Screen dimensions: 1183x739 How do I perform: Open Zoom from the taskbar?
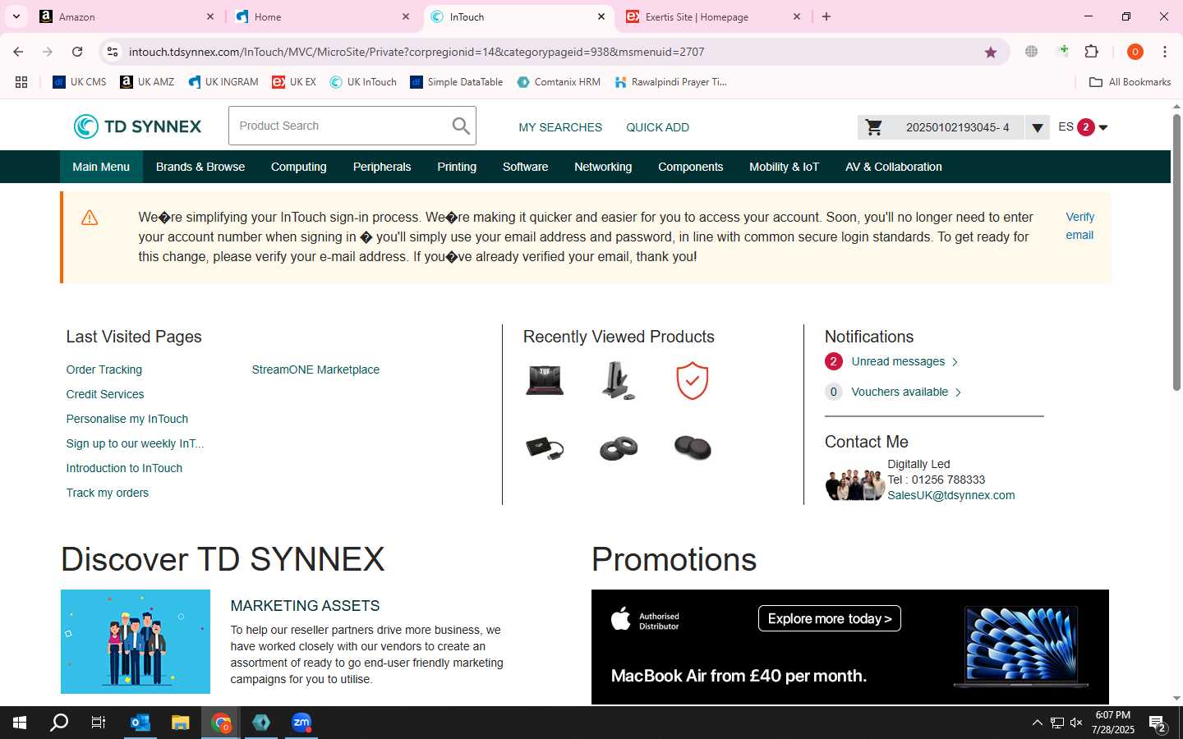302,723
